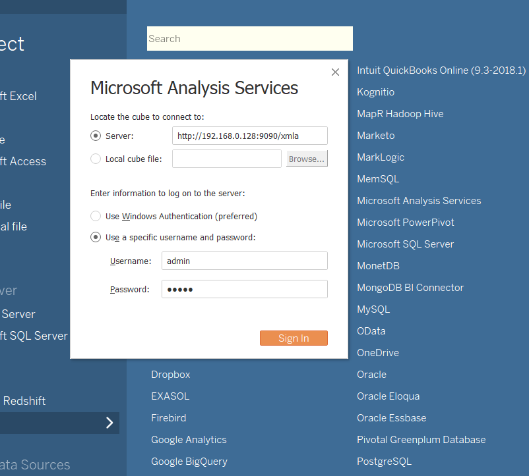Close the Microsoft Analysis Services dialog
The height and width of the screenshot is (476, 529).
tap(335, 72)
